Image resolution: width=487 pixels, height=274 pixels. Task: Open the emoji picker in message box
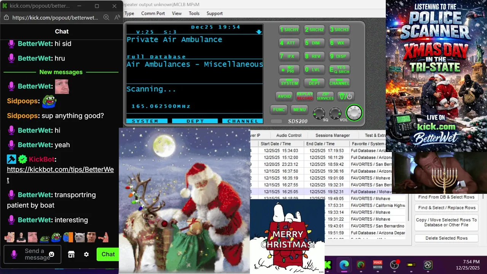(52, 254)
